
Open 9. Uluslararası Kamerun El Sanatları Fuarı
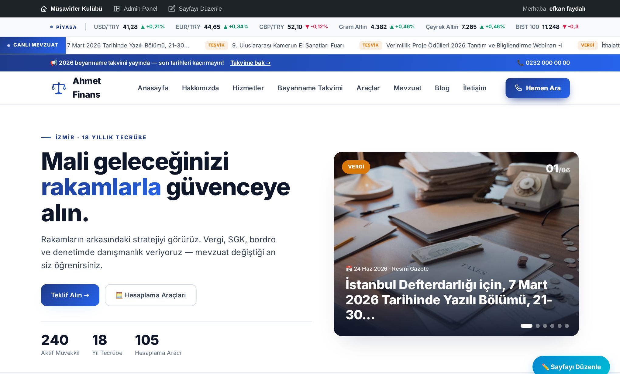click(288, 45)
